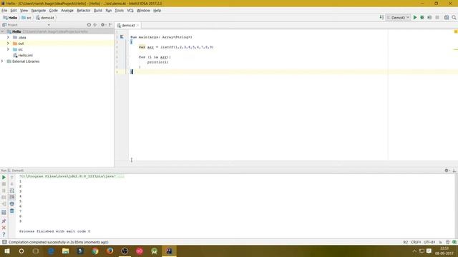This screenshot has width=458, height=257.
Task: Select the Hello.iml file
Action: coord(23,56)
